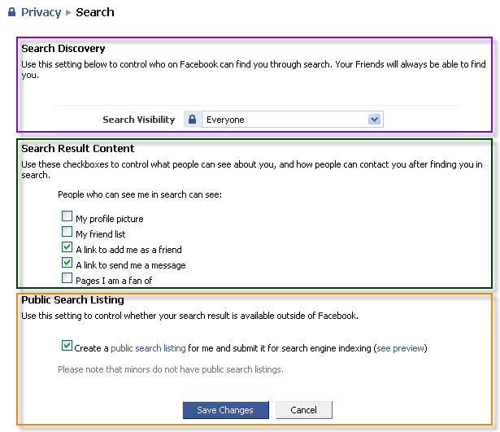This screenshot has width=500, height=432.
Task: Follow the public search listing link
Action: [x=148, y=348]
